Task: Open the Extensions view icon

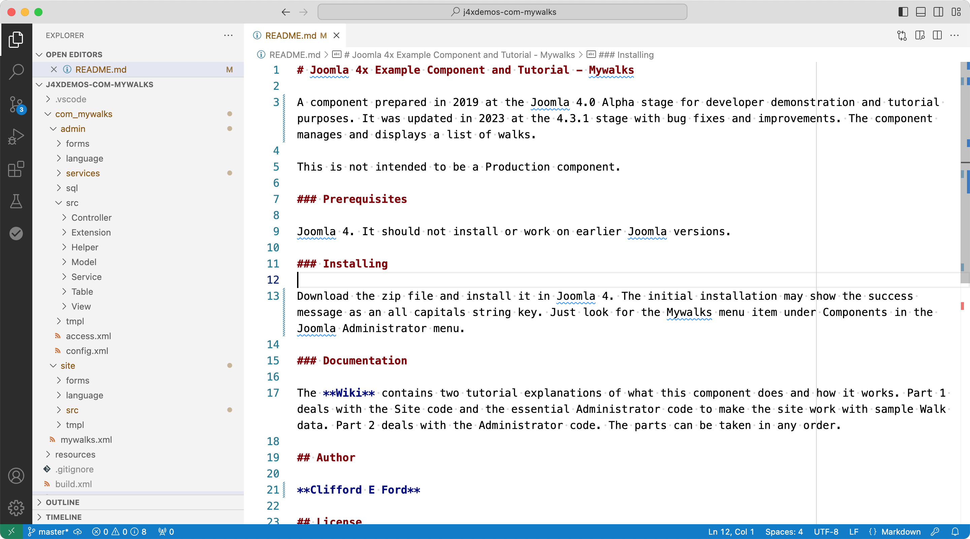Action: pyautogui.click(x=16, y=169)
